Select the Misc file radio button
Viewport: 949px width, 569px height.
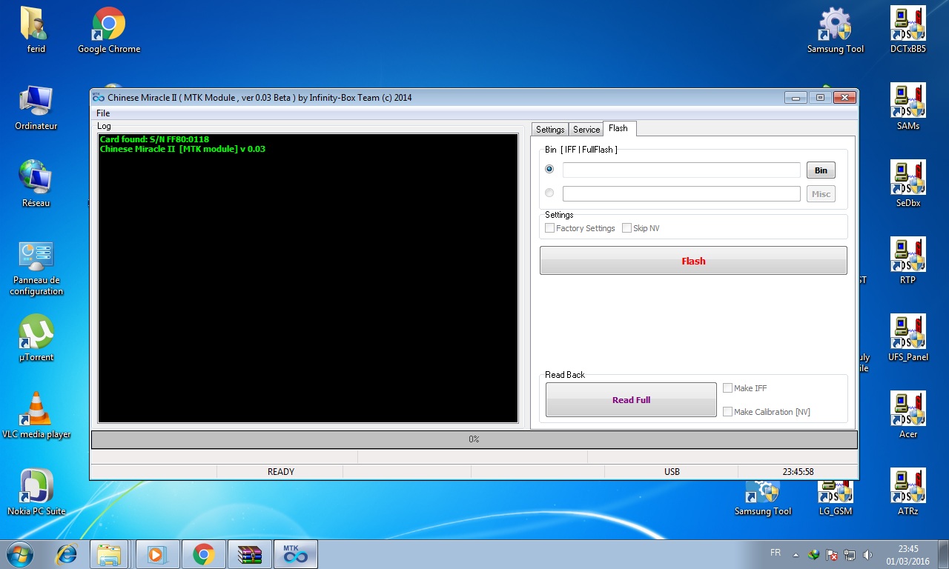pyautogui.click(x=549, y=193)
